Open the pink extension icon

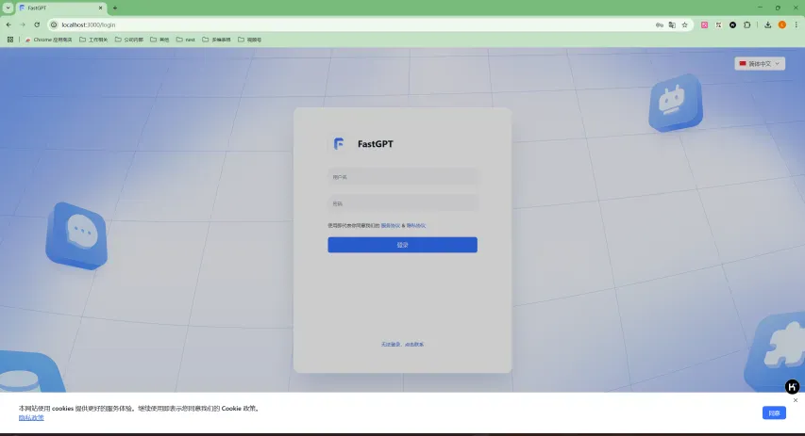click(704, 24)
